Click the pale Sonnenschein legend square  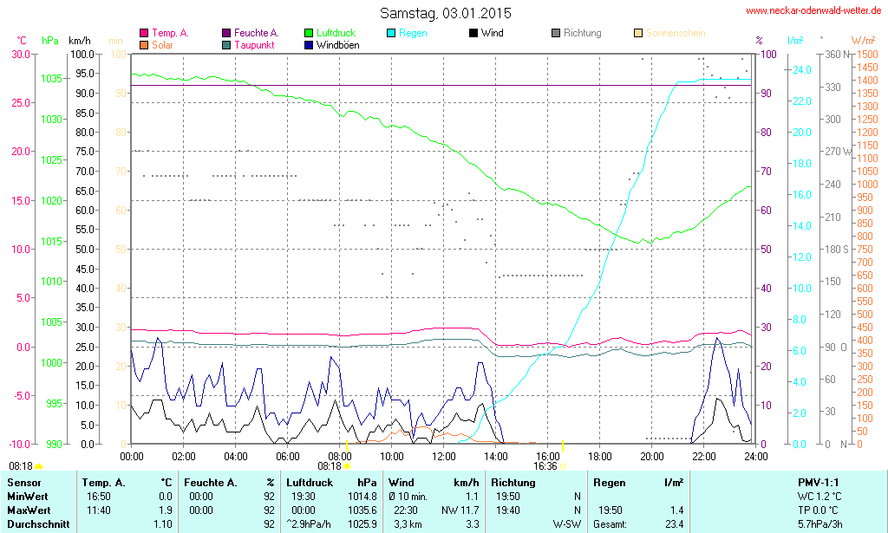tap(638, 33)
